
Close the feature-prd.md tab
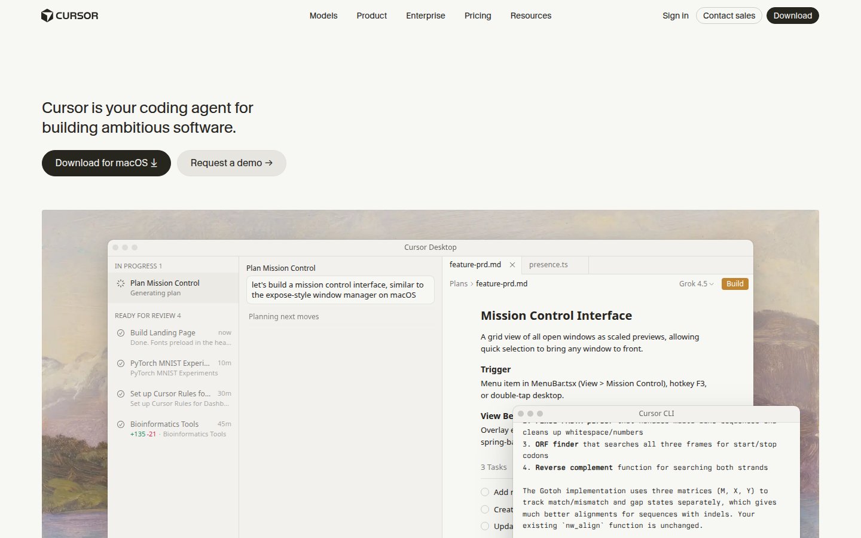pos(512,265)
